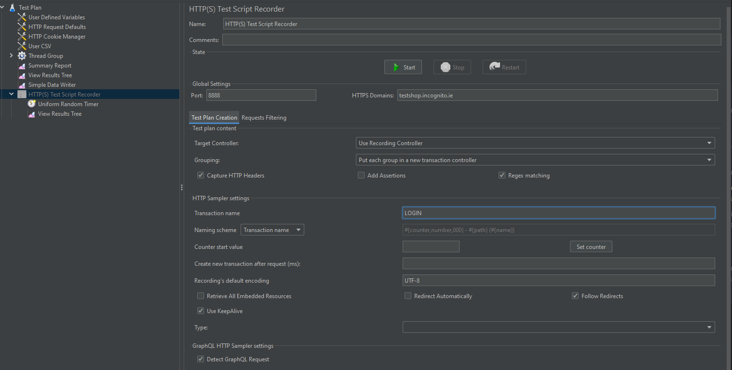
Task: Select Simple Data Writer in the tree
Action: point(52,85)
